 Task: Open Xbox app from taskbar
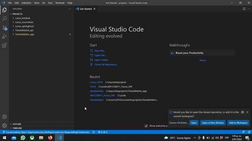click(32, 137)
